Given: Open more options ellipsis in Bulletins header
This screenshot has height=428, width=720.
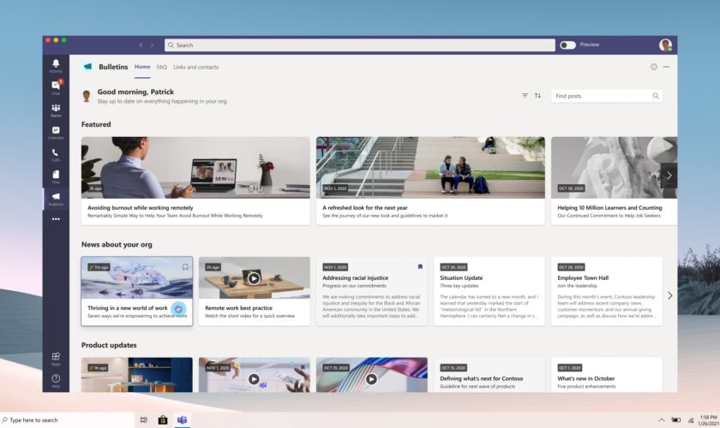Looking at the screenshot, I should [666, 67].
